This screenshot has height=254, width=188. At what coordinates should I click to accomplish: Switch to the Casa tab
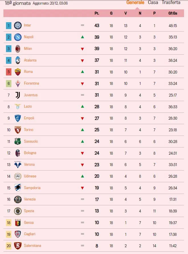[x=153, y=3]
